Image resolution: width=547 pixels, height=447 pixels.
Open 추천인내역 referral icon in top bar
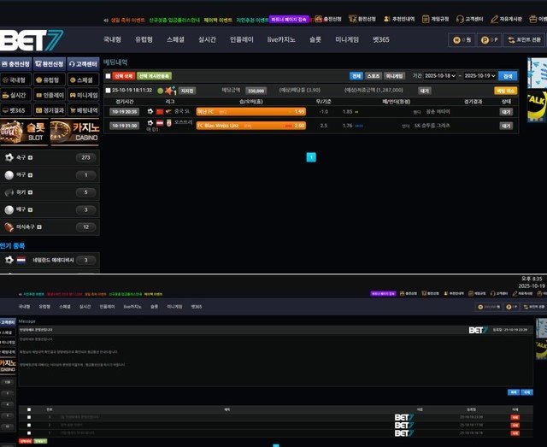pyautogui.click(x=386, y=19)
